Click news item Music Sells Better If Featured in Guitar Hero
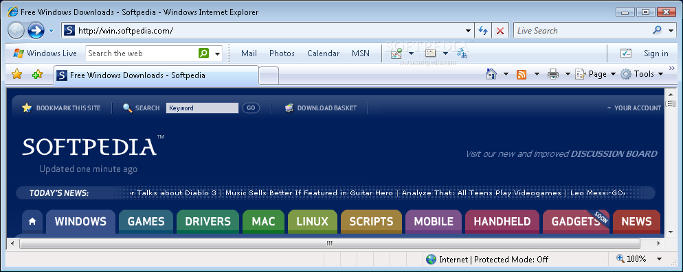683x272 pixels. tap(309, 193)
